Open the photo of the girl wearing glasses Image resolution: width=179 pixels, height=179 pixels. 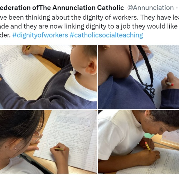48,142
